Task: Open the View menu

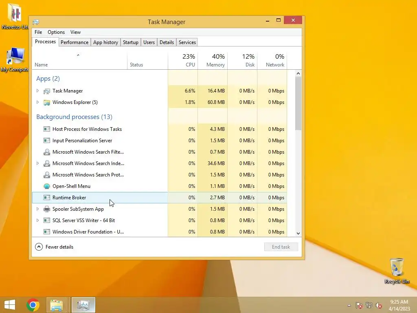Action: (x=75, y=32)
